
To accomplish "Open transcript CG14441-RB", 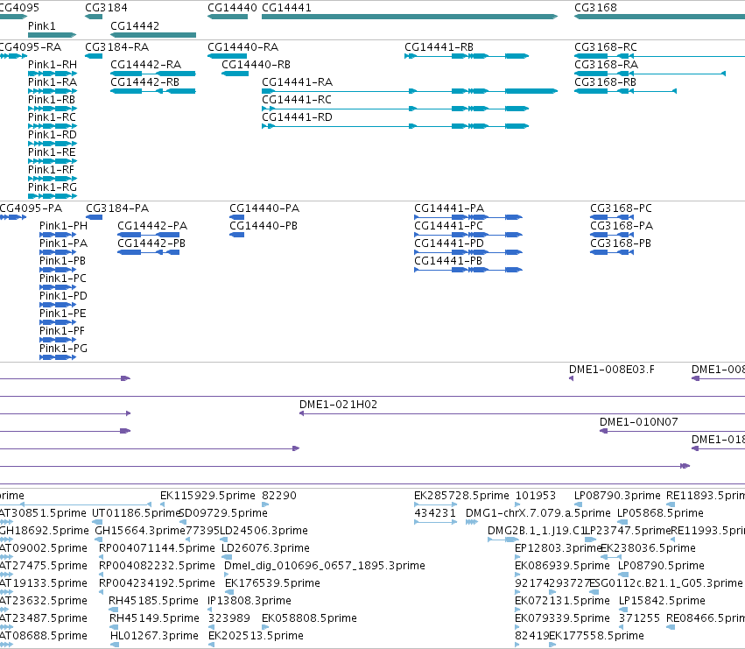I will [x=439, y=47].
